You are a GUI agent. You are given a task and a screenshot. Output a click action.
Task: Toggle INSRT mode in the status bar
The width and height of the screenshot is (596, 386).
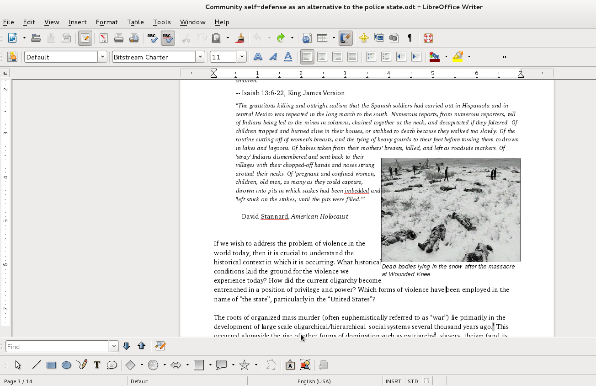tap(394, 381)
